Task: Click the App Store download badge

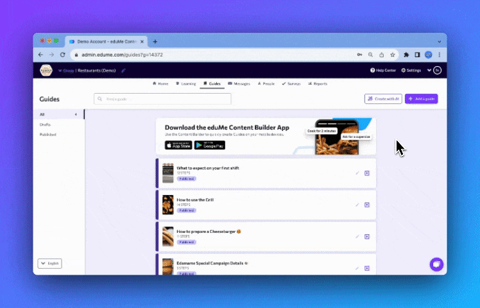Action: coord(178,145)
